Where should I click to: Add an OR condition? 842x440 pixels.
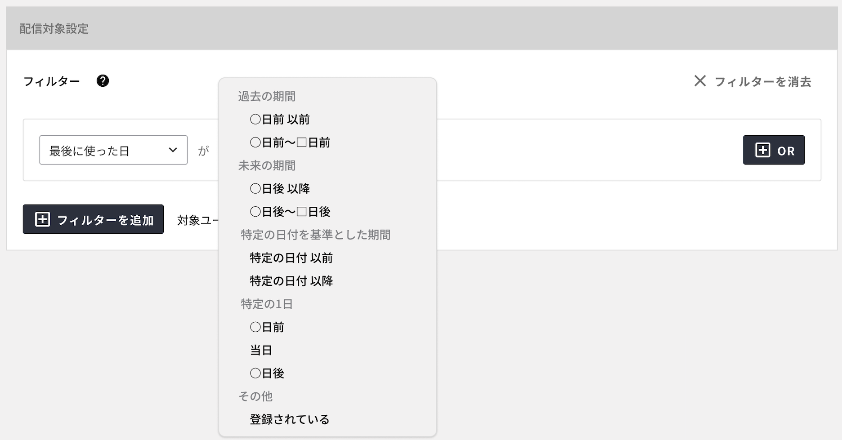click(774, 150)
